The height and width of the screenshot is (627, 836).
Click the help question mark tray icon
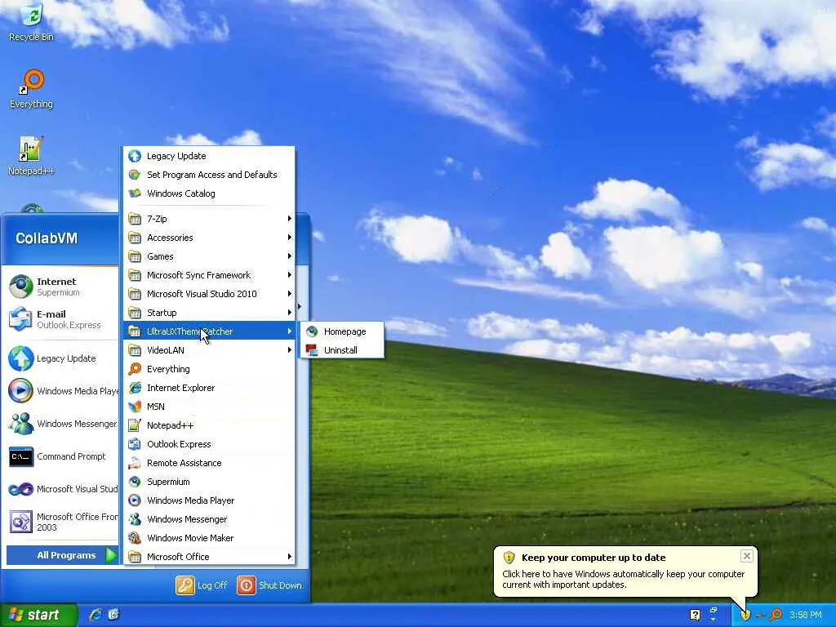pos(696,615)
